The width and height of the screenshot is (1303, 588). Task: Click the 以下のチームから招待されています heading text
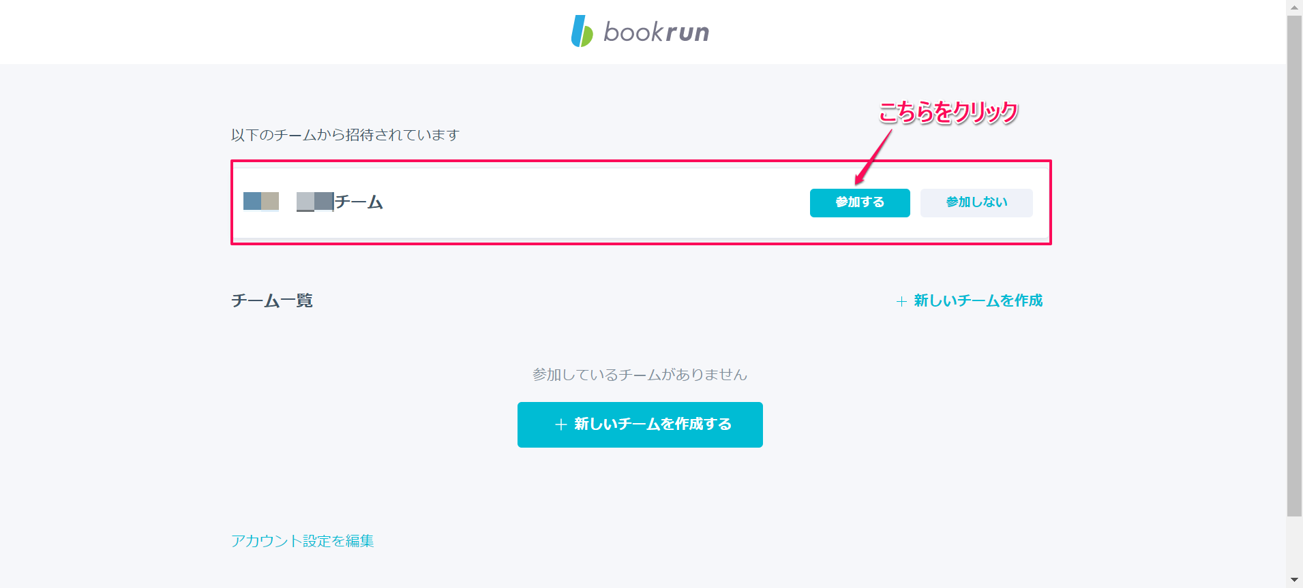pyautogui.click(x=345, y=135)
